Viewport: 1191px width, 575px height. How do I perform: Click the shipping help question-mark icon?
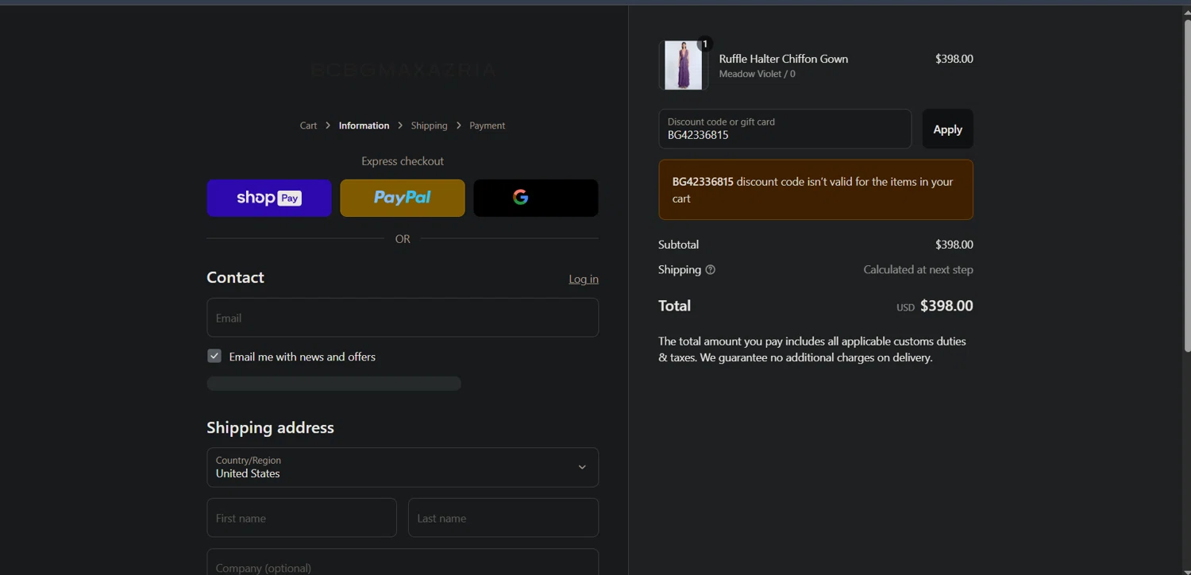710,270
